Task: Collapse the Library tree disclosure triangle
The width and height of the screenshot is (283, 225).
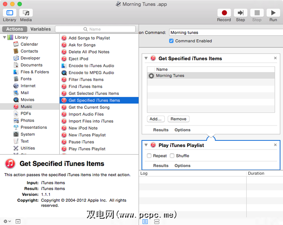Action: (x=5, y=37)
